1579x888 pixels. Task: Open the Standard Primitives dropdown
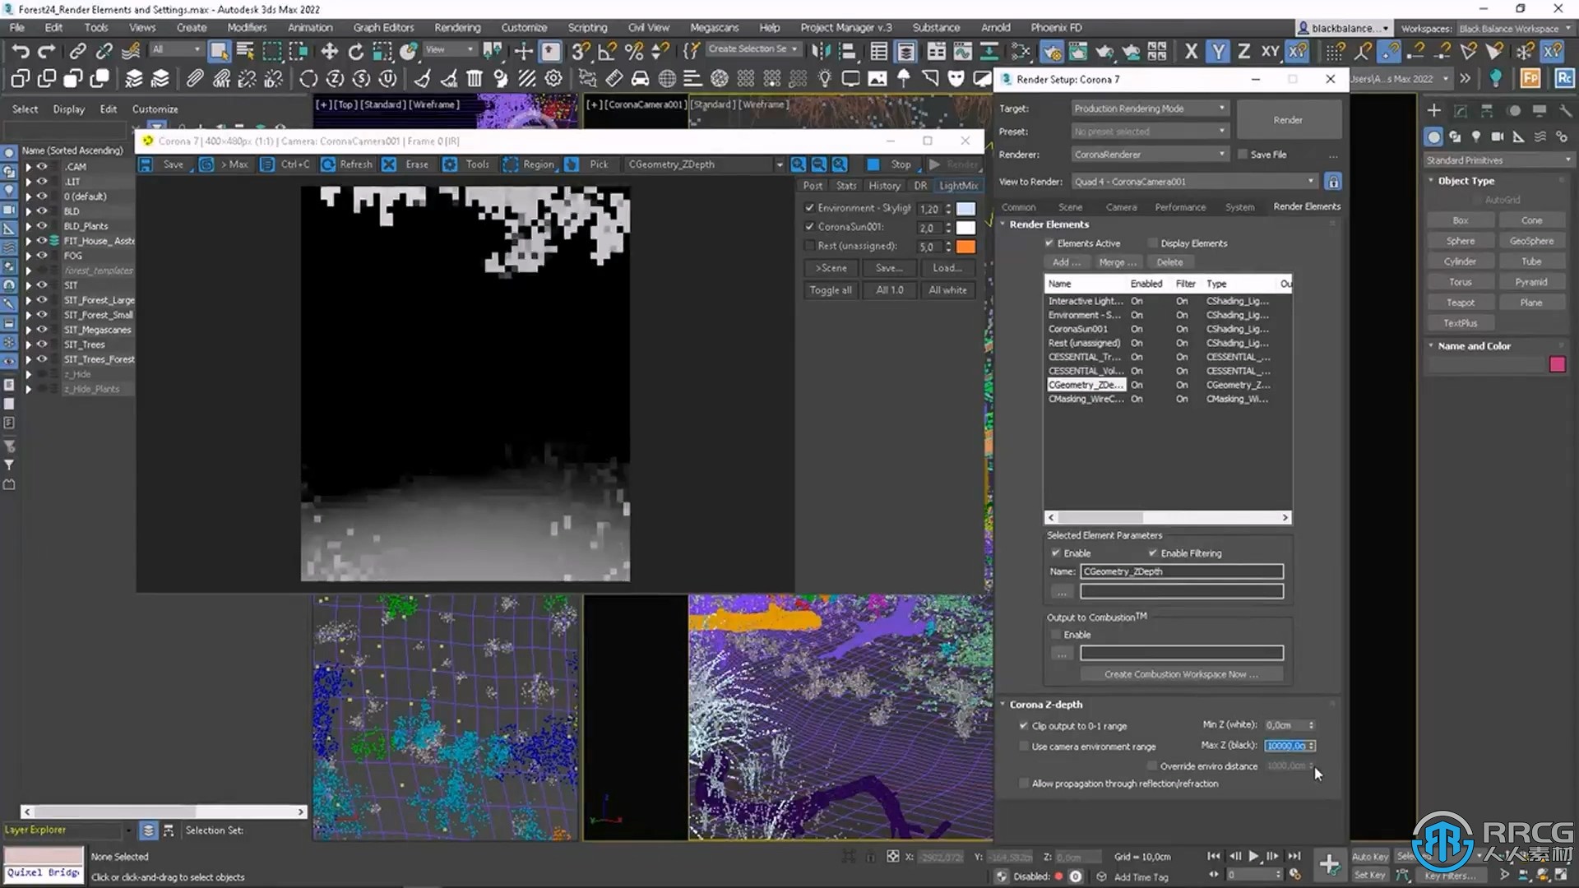pos(1498,160)
